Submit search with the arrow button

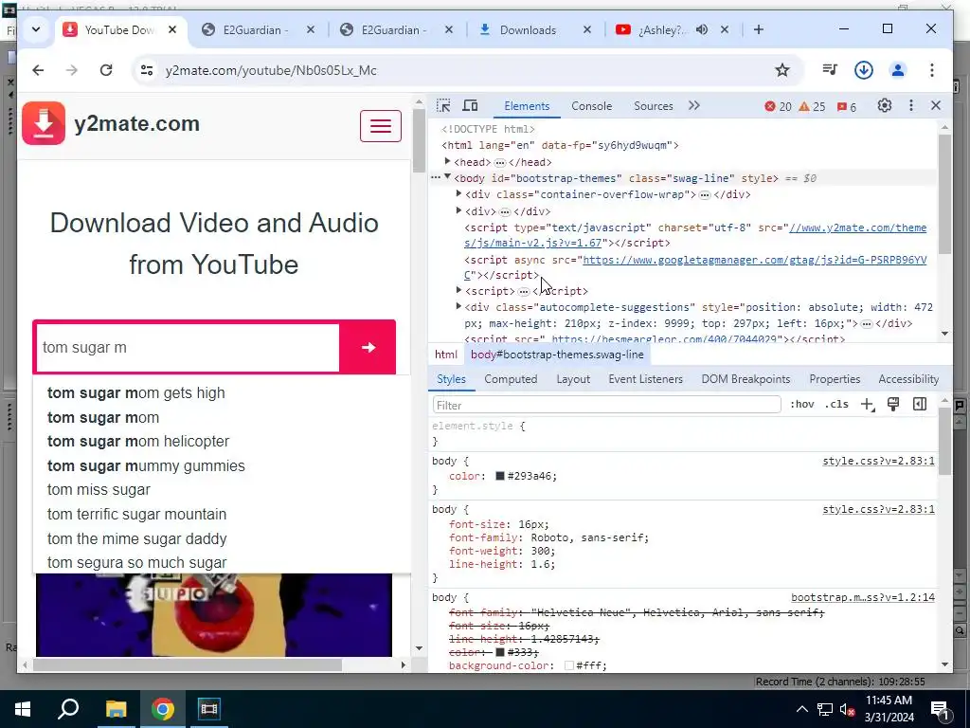click(368, 347)
